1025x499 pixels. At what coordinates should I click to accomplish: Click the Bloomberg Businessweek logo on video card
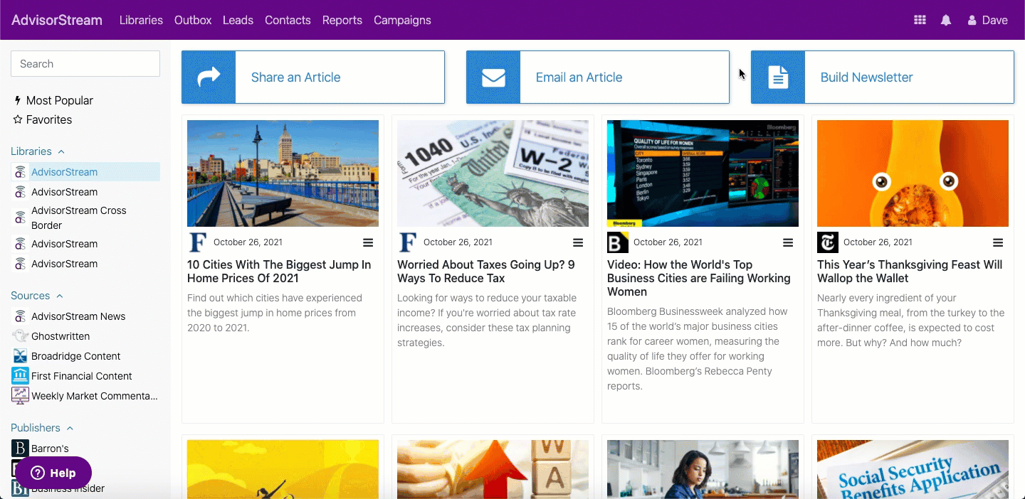[x=618, y=242]
